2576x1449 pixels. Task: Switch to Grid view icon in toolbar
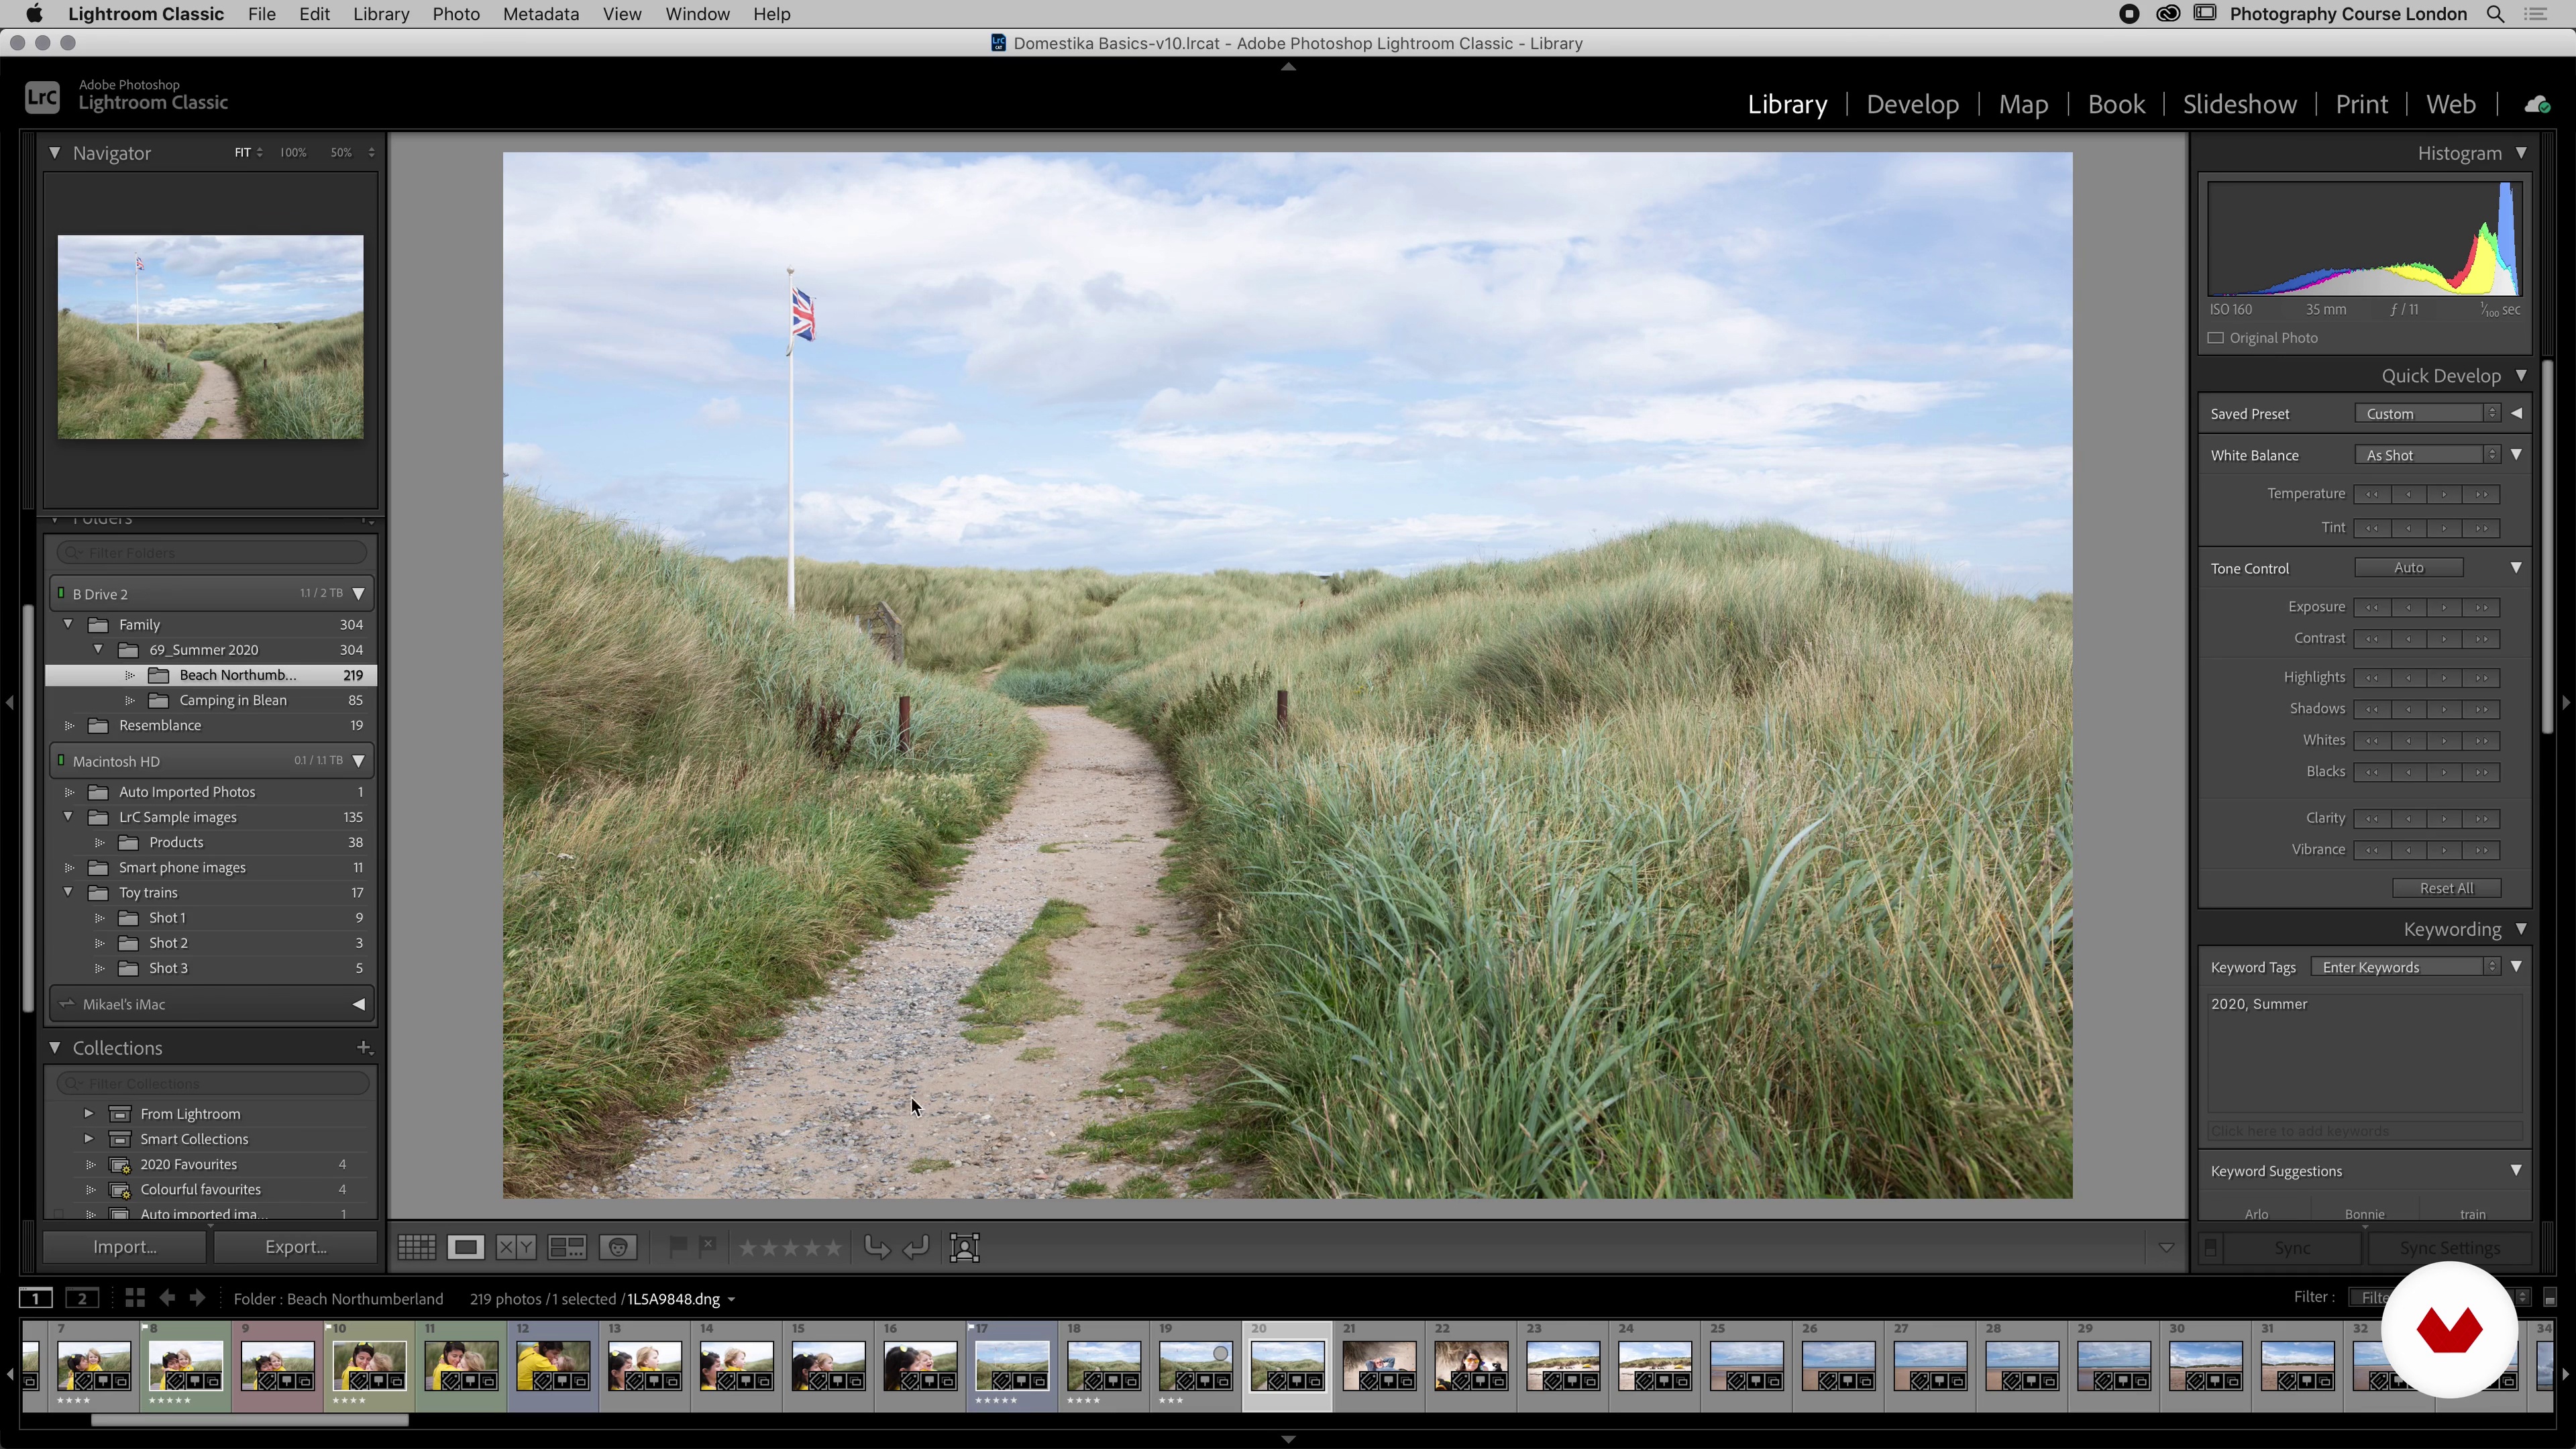tap(416, 1247)
